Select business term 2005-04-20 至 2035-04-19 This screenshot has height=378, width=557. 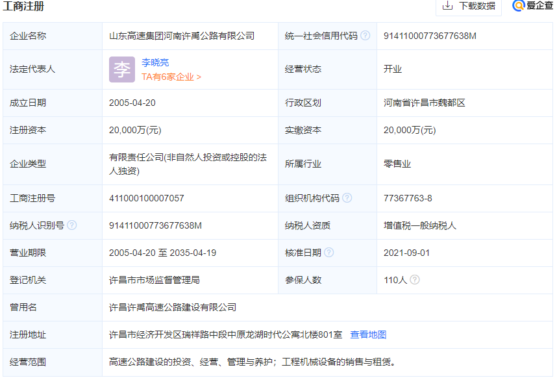pyautogui.click(x=163, y=253)
